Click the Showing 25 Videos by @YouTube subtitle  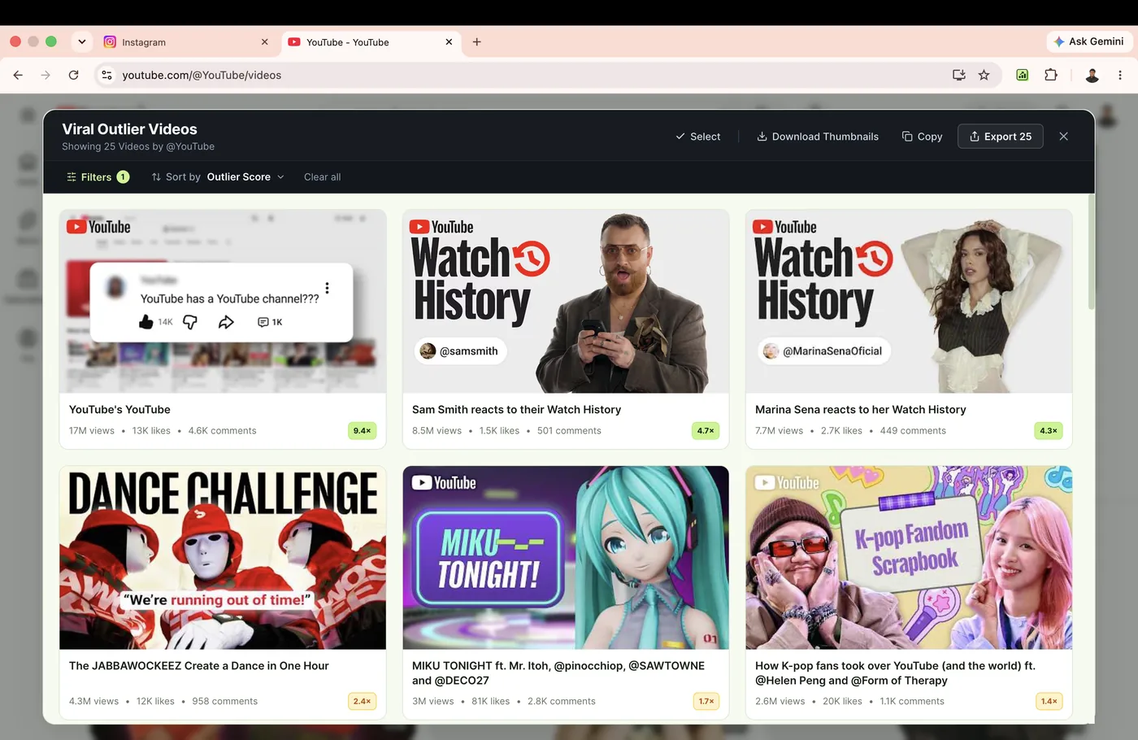pos(138,146)
